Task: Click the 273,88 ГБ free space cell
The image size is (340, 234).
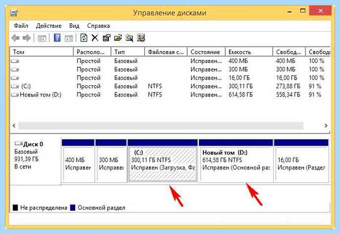Action: (x=288, y=86)
